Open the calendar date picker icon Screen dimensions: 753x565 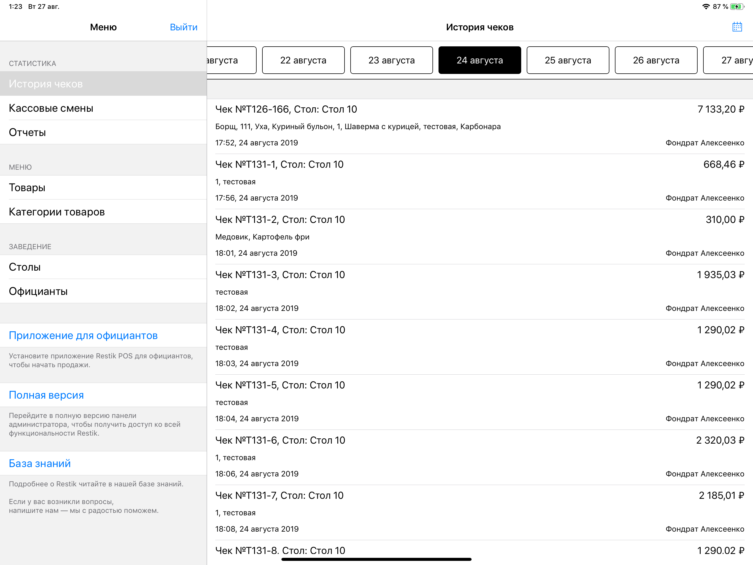(737, 26)
